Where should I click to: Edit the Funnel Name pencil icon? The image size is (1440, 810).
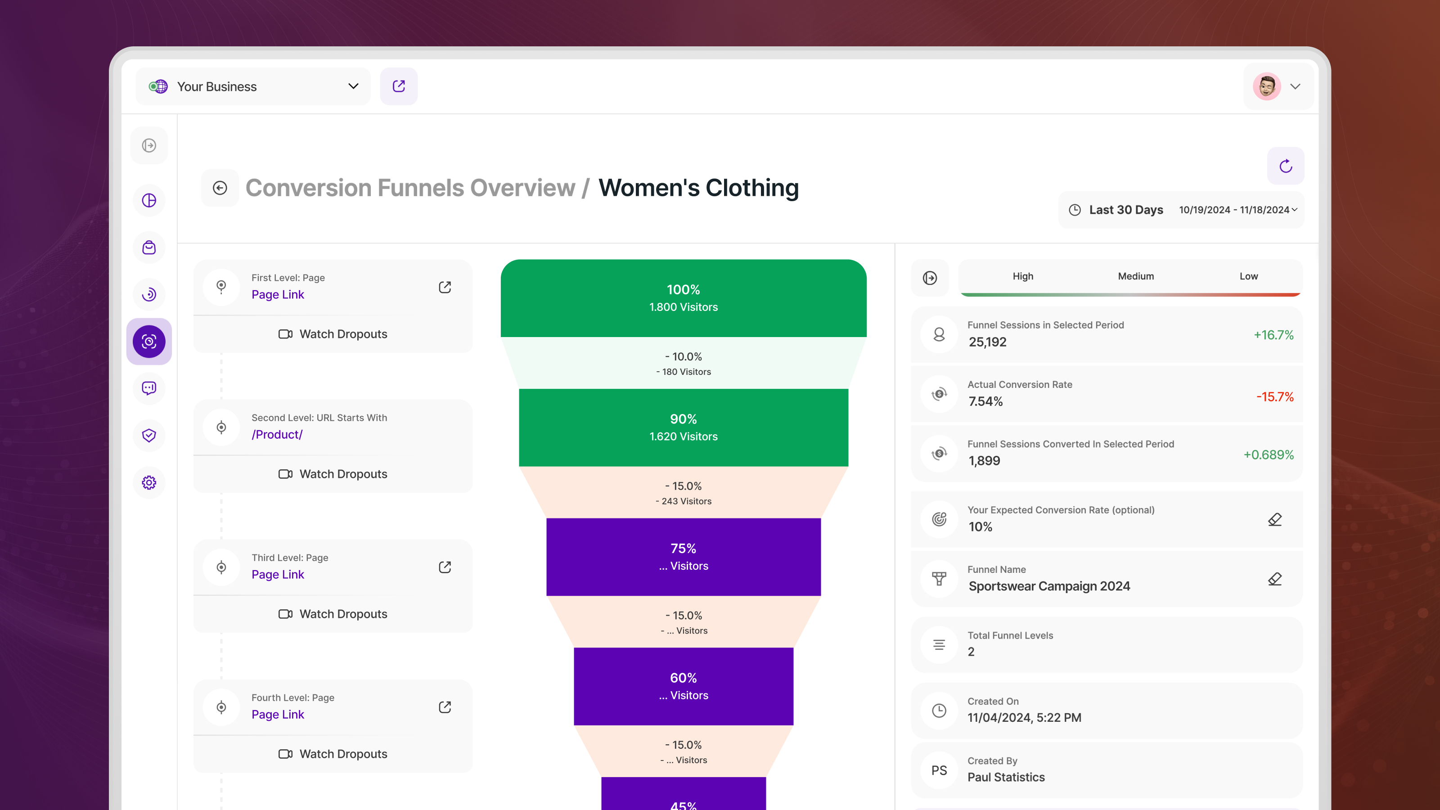1274,579
